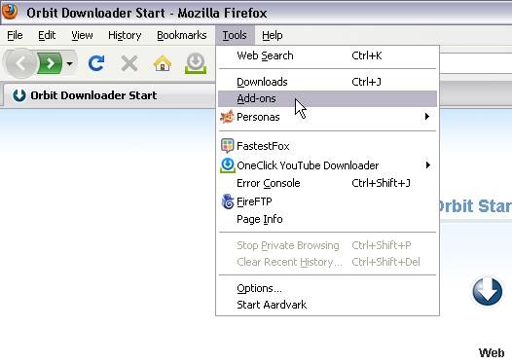Open the Help menu
Image resolution: width=512 pixels, height=364 pixels.
(x=273, y=35)
